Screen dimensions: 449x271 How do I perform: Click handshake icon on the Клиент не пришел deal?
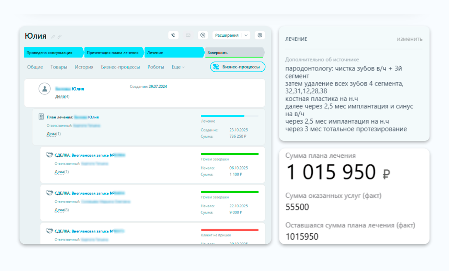pos(49,231)
